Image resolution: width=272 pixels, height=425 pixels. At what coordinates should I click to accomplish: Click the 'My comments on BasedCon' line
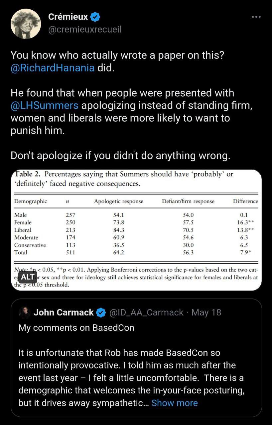[76, 328]
